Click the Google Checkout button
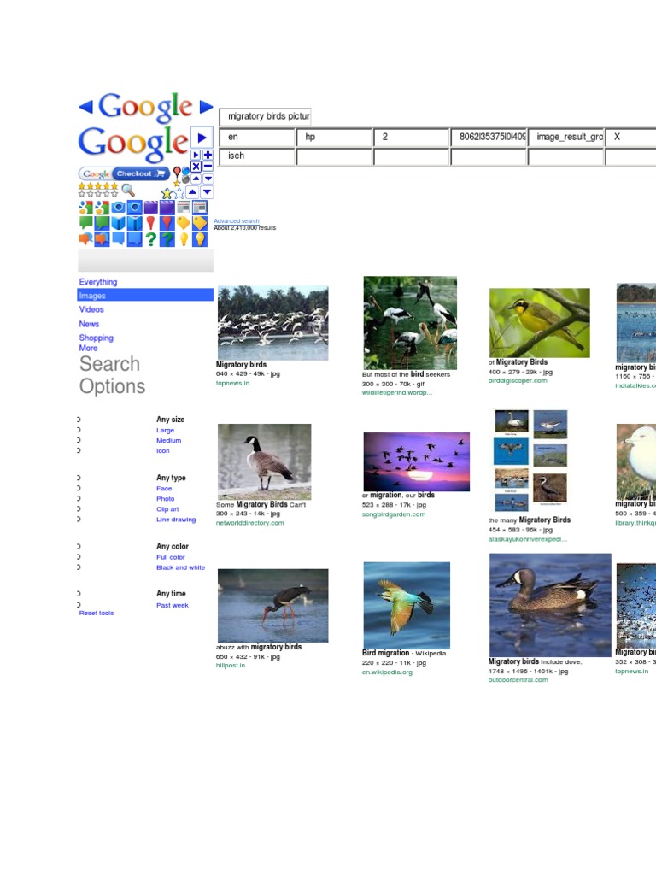The height and width of the screenshot is (875, 656). tap(125, 173)
